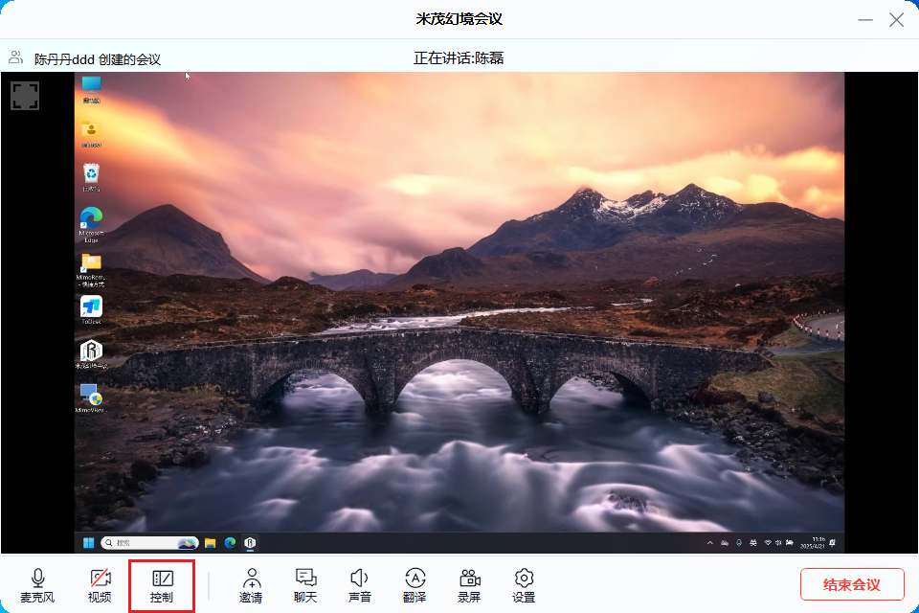The width and height of the screenshot is (919, 613).
Task: Toggle remote control (控制) mode
Action: coord(162,585)
